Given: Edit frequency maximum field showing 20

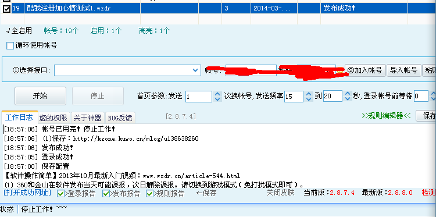Looking at the screenshot, I should [x=333, y=97].
